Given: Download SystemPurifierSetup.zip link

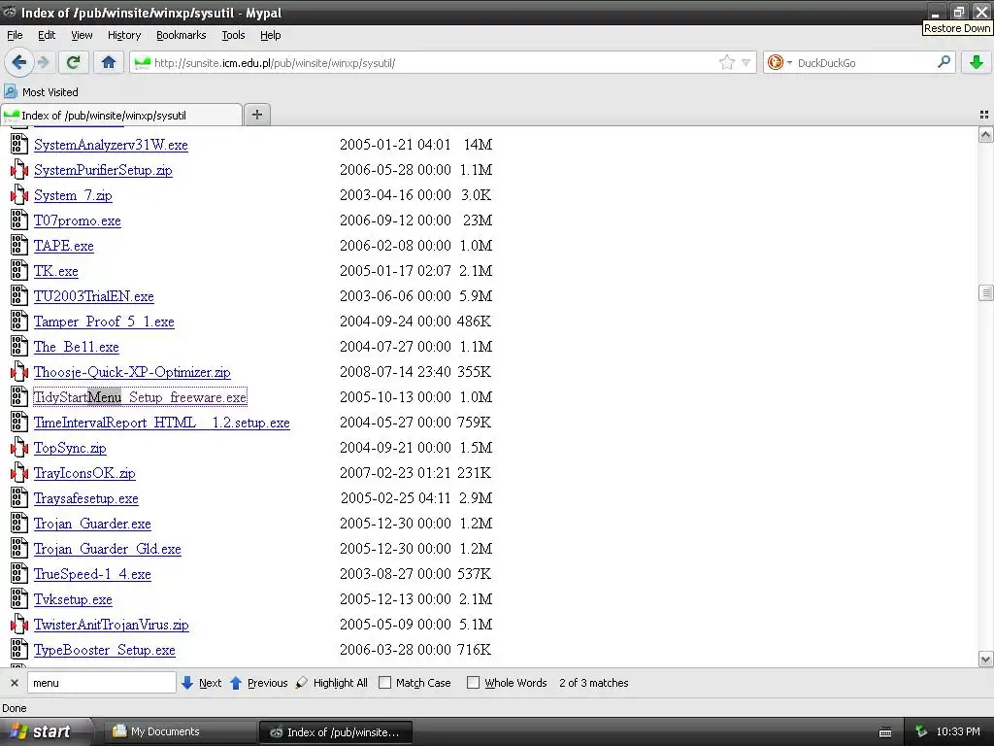Looking at the screenshot, I should [x=103, y=170].
